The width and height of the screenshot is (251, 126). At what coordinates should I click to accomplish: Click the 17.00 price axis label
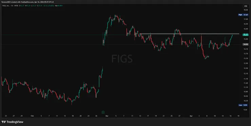pyautogui.click(x=246, y=19)
